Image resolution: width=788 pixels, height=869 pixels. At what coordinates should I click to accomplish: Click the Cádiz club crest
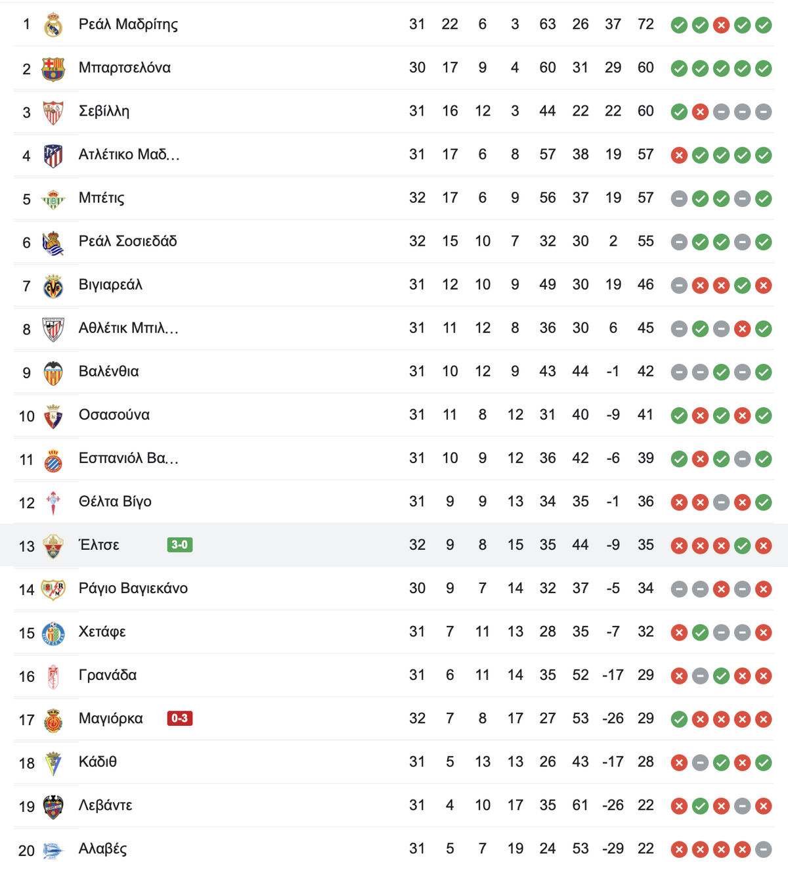click(53, 763)
